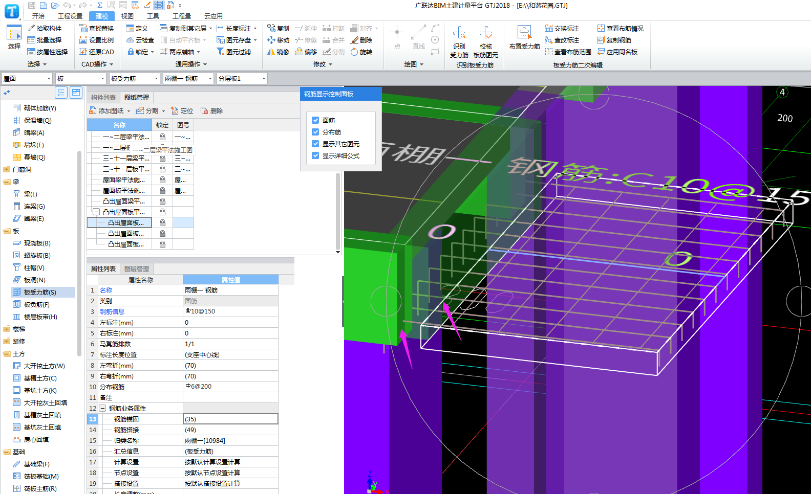Click the 旋转 rotate tool
Screen dimensions: 811x494
click(361, 52)
